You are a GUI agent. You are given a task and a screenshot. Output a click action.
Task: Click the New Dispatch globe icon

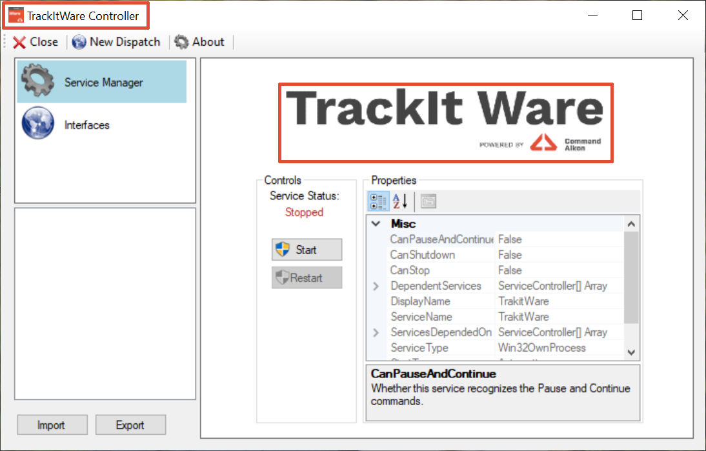click(x=79, y=43)
